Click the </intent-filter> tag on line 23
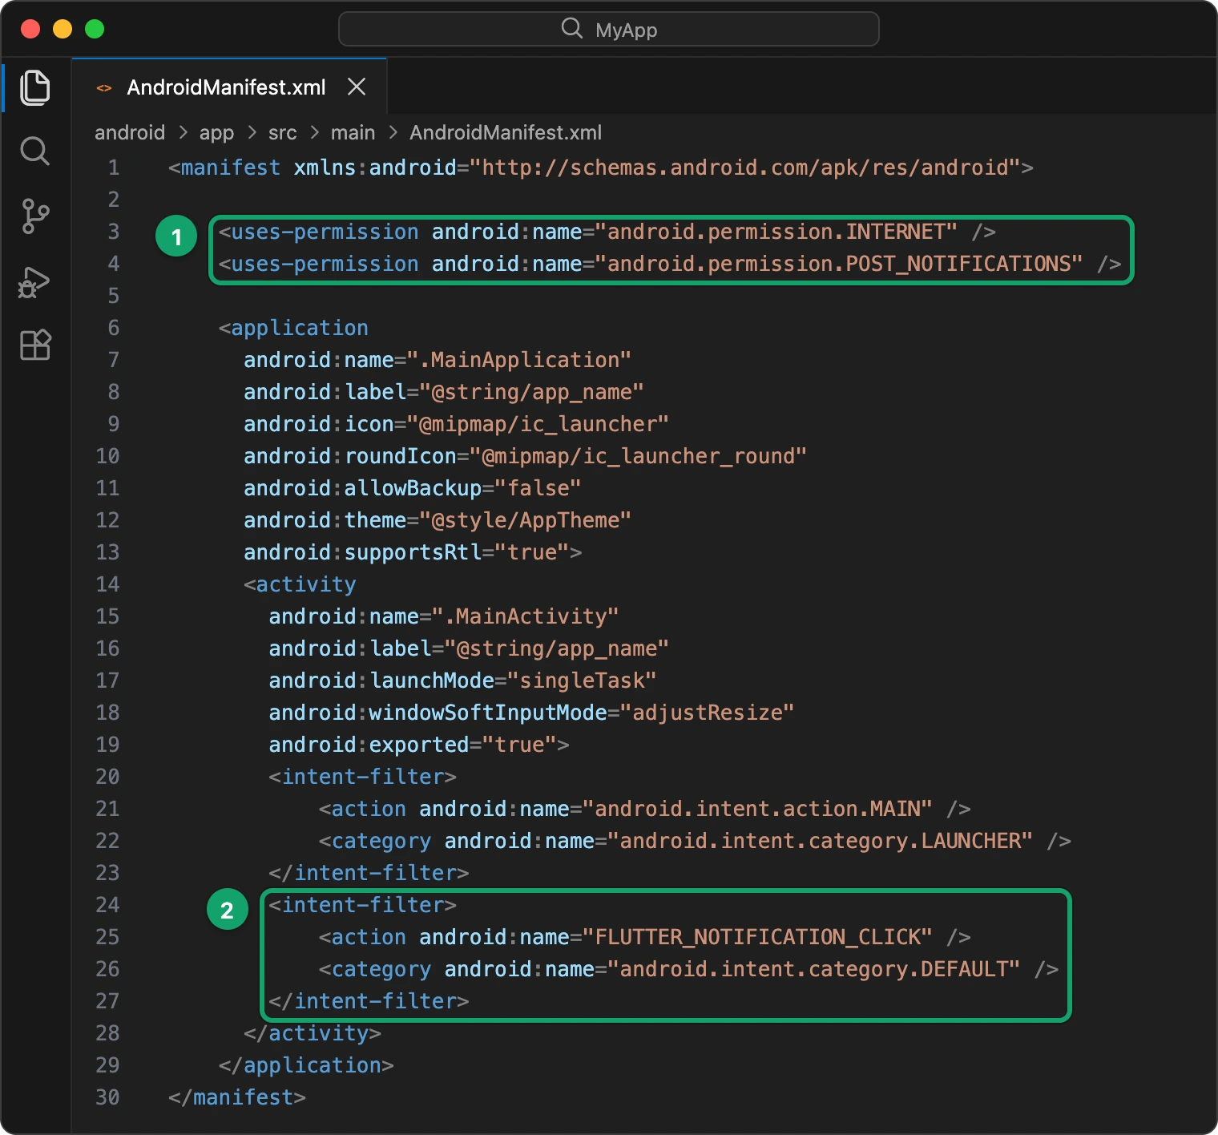 pos(369,873)
